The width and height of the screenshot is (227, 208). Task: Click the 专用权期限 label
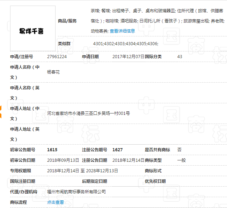point(21,171)
